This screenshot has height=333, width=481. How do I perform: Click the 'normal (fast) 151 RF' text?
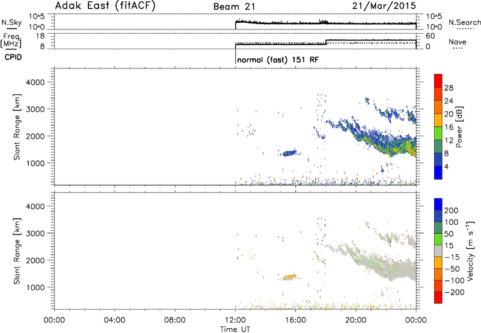(278, 60)
